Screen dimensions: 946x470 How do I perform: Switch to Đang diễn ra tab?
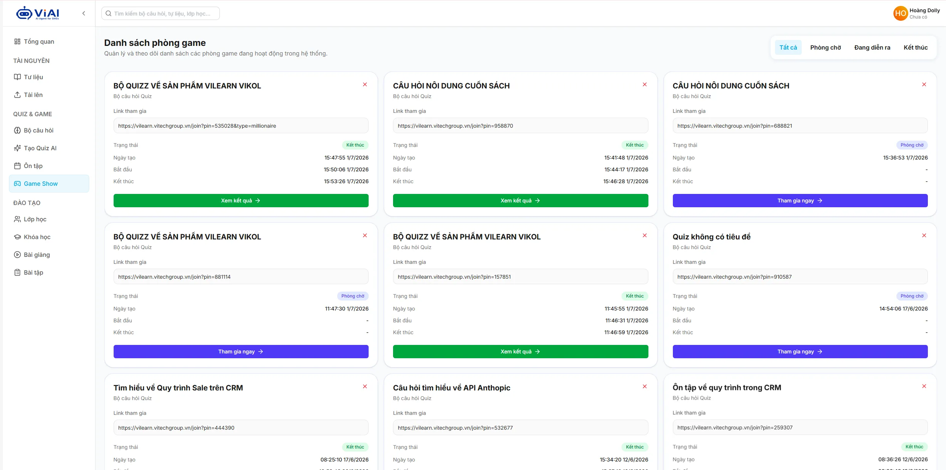pyautogui.click(x=872, y=47)
